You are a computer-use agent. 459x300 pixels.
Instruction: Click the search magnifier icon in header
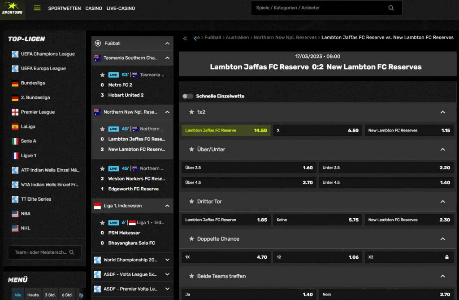391,8
